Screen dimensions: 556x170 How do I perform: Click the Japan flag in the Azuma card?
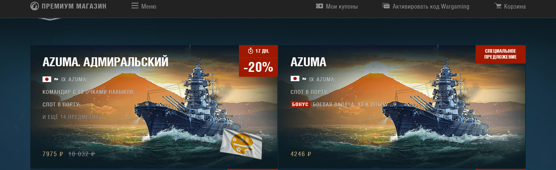[x=295, y=78]
